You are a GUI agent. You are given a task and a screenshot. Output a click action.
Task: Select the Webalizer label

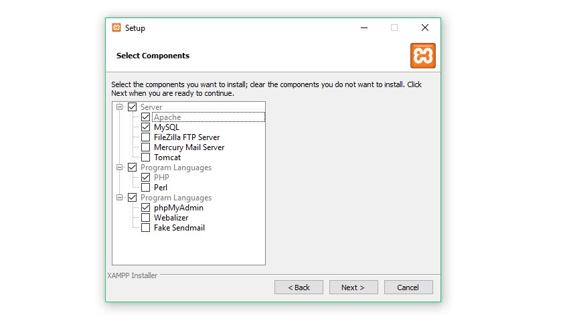171,218
